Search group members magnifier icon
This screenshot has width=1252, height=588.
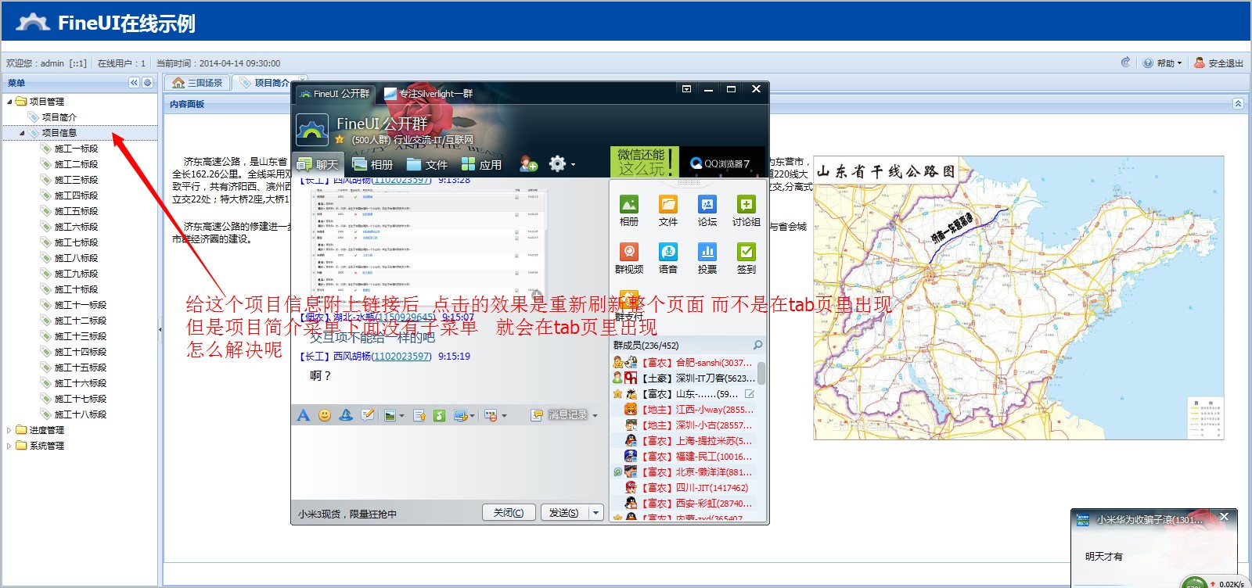(757, 345)
